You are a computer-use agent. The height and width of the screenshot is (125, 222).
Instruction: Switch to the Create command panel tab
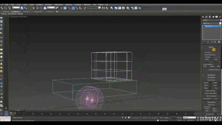click(203, 17)
